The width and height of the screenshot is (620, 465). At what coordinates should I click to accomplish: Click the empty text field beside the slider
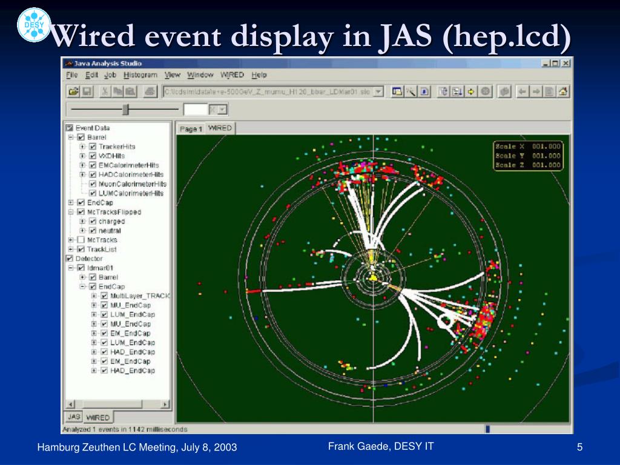[196, 110]
